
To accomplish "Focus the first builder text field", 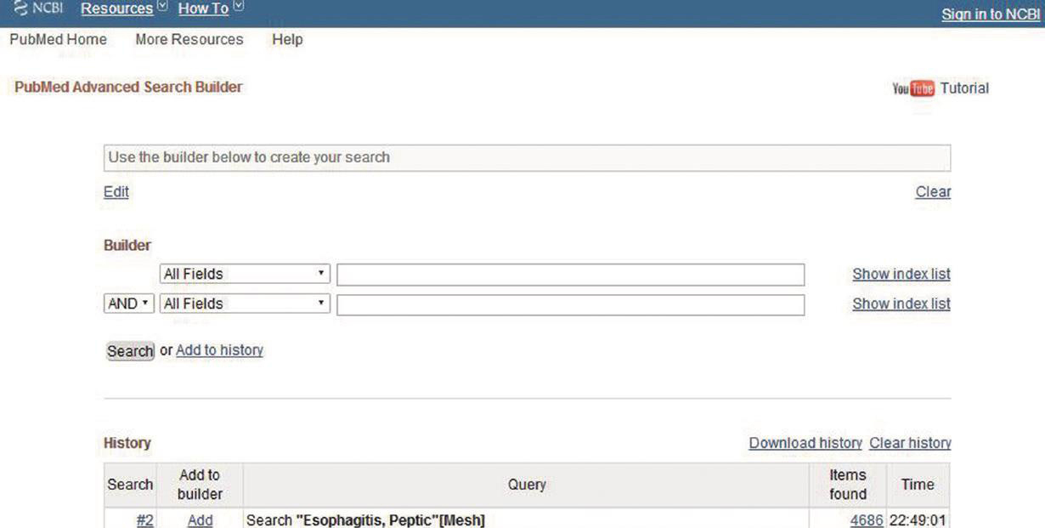I will [x=570, y=275].
